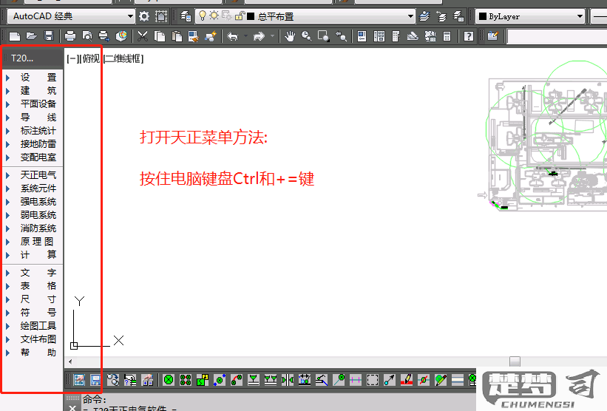Click the pencil over red bar icon
This screenshot has height=411, width=607.
[x=407, y=380]
